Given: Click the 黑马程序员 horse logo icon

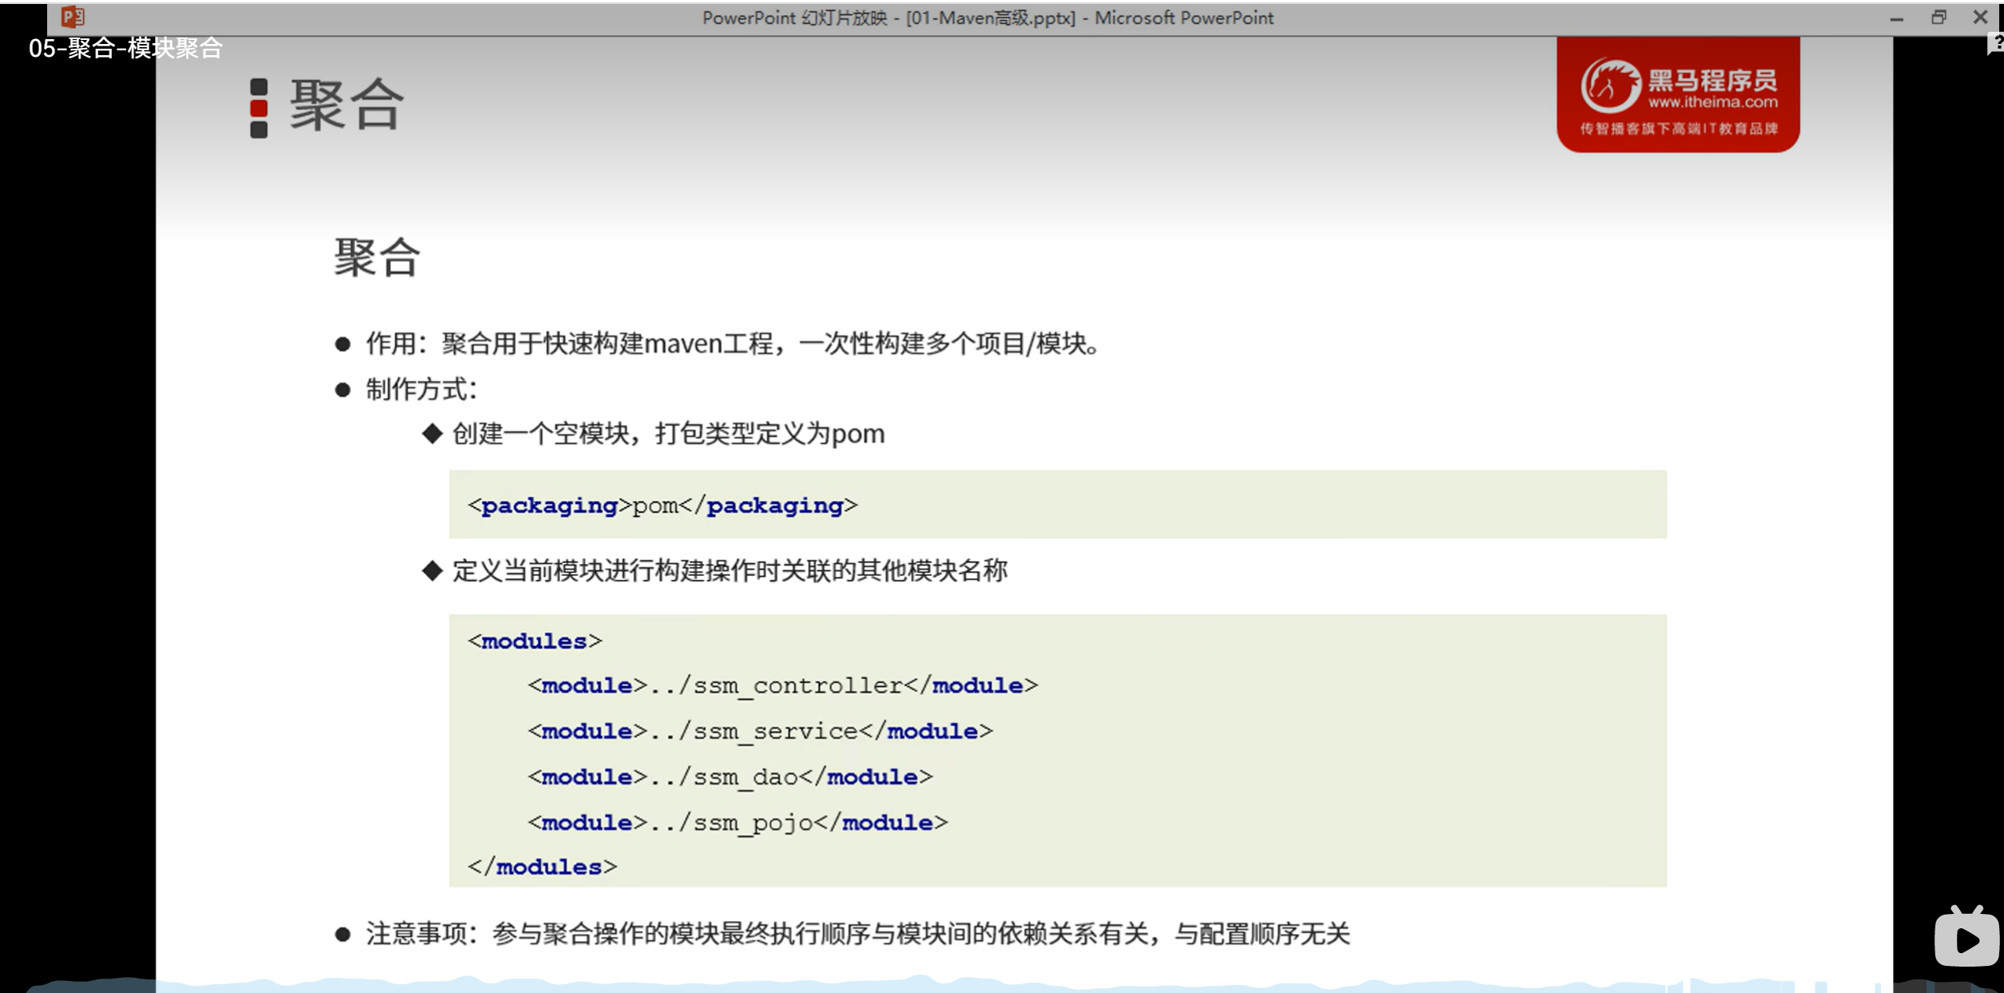Looking at the screenshot, I should pyautogui.click(x=1609, y=86).
